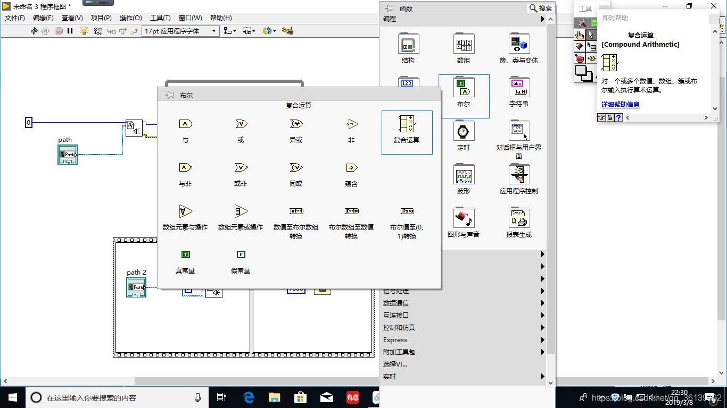Expand the 数据通信 palette category
Viewport: 727px width, 408px height.
464,303
